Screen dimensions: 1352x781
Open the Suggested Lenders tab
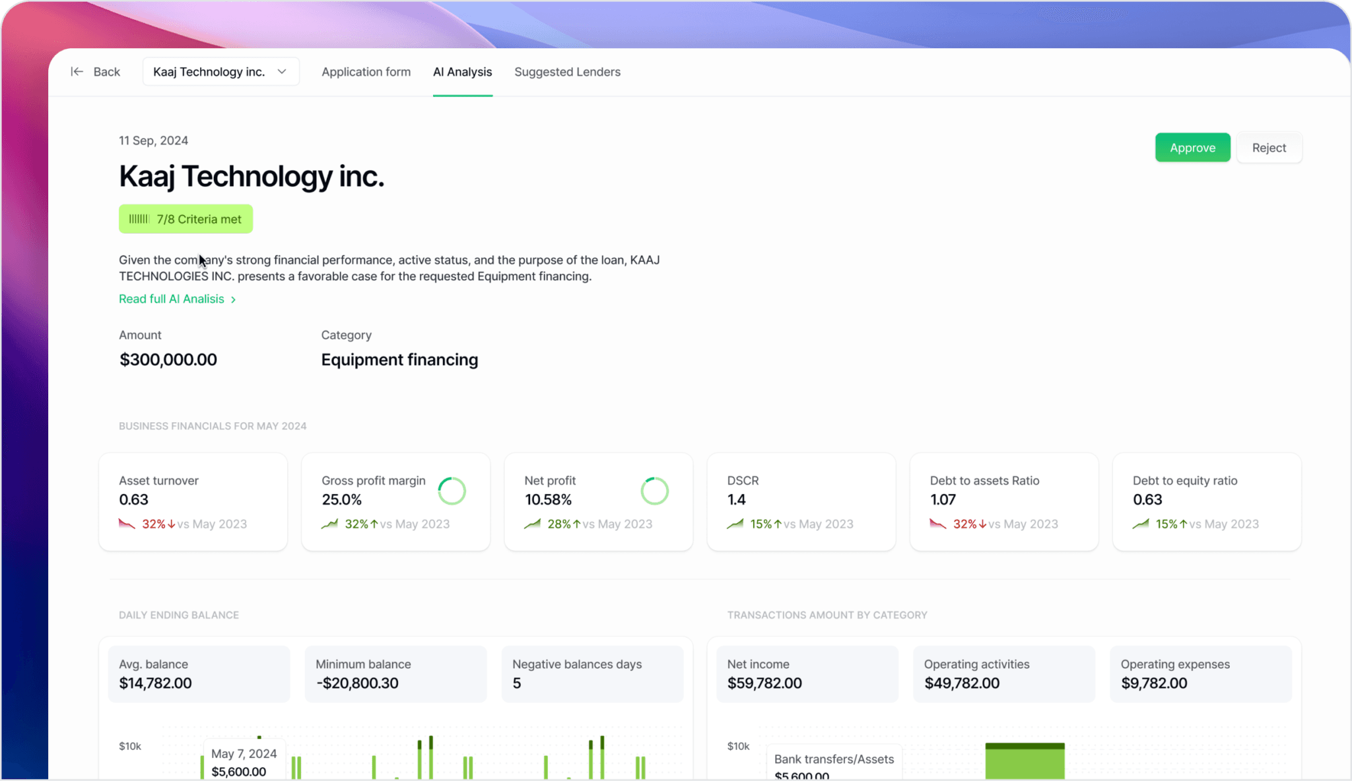(567, 72)
